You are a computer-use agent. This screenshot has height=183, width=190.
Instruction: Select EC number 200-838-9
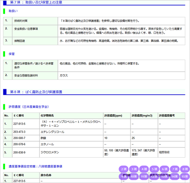(x=19, y=153)
